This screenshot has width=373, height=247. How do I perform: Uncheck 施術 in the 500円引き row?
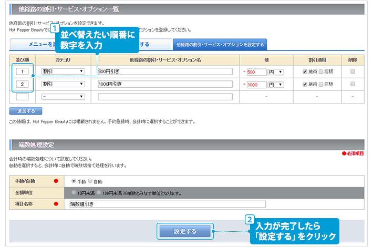point(305,71)
